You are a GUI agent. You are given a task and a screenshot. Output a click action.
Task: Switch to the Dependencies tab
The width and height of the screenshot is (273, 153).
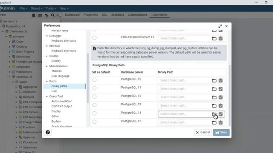(x=138, y=15)
